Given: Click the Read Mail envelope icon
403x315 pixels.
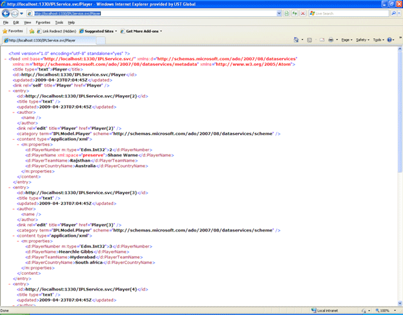Looking at the screenshot, I should coord(322,39).
